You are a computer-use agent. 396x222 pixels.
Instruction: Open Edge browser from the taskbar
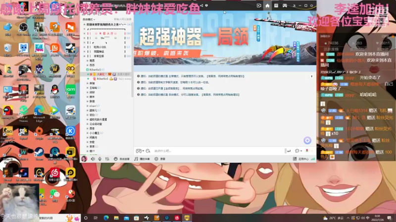[x=106, y=218]
